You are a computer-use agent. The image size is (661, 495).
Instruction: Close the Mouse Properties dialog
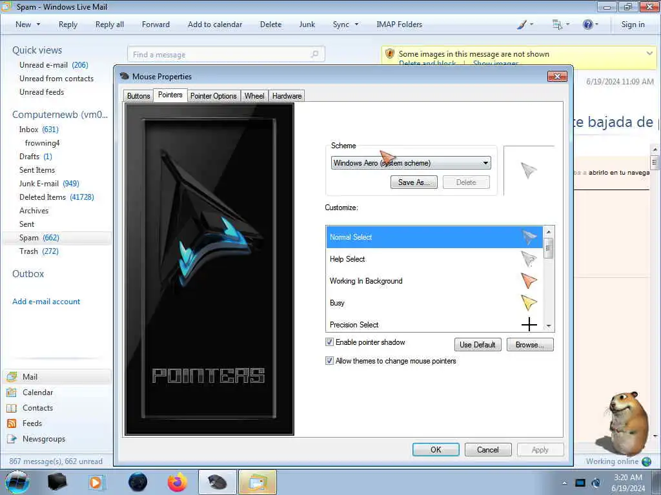point(557,76)
